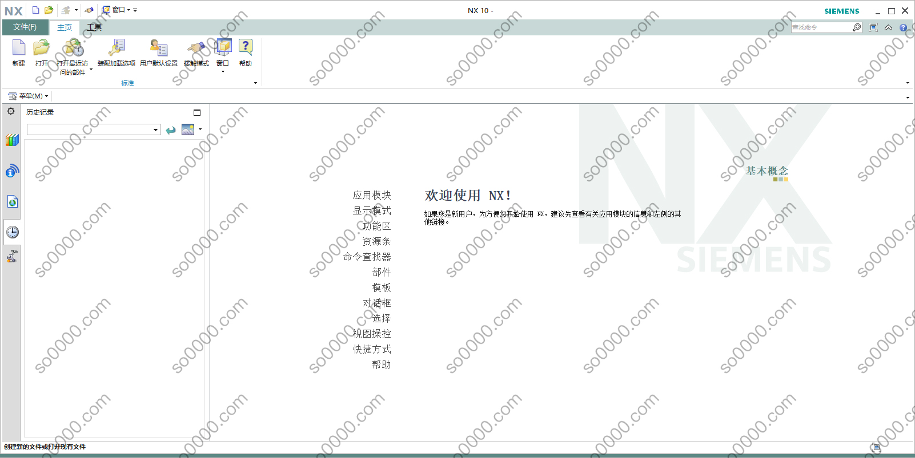Switch to 主页 ribbon tab

point(65,27)
